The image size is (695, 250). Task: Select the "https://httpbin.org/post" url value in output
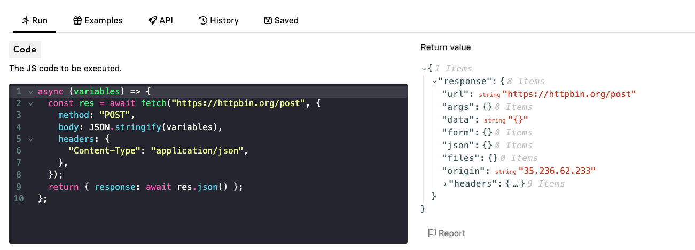[569, 94]
